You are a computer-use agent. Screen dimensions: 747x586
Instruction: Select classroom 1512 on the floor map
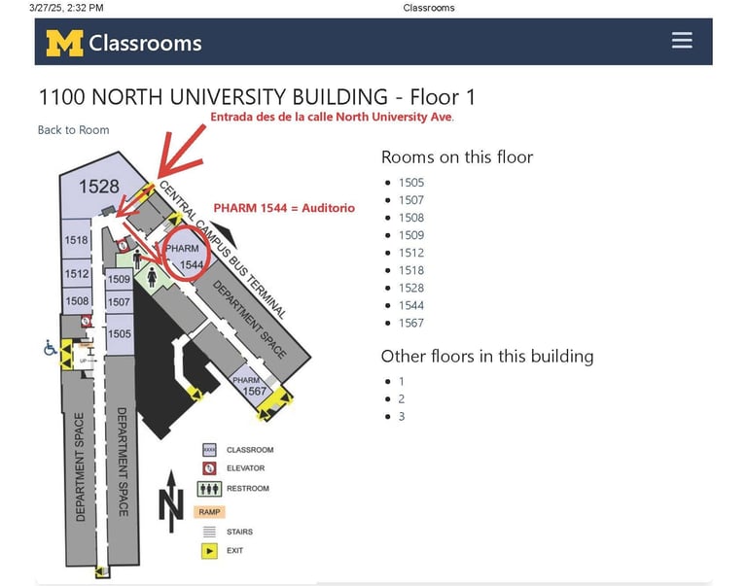pos(76,274)
